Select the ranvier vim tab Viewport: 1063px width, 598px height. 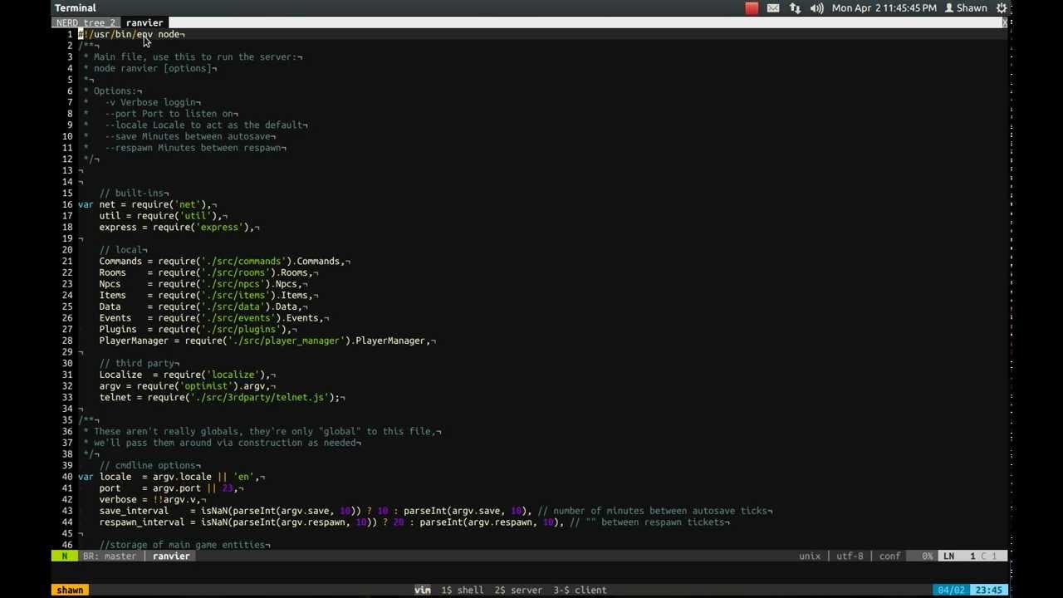(145, 22)
